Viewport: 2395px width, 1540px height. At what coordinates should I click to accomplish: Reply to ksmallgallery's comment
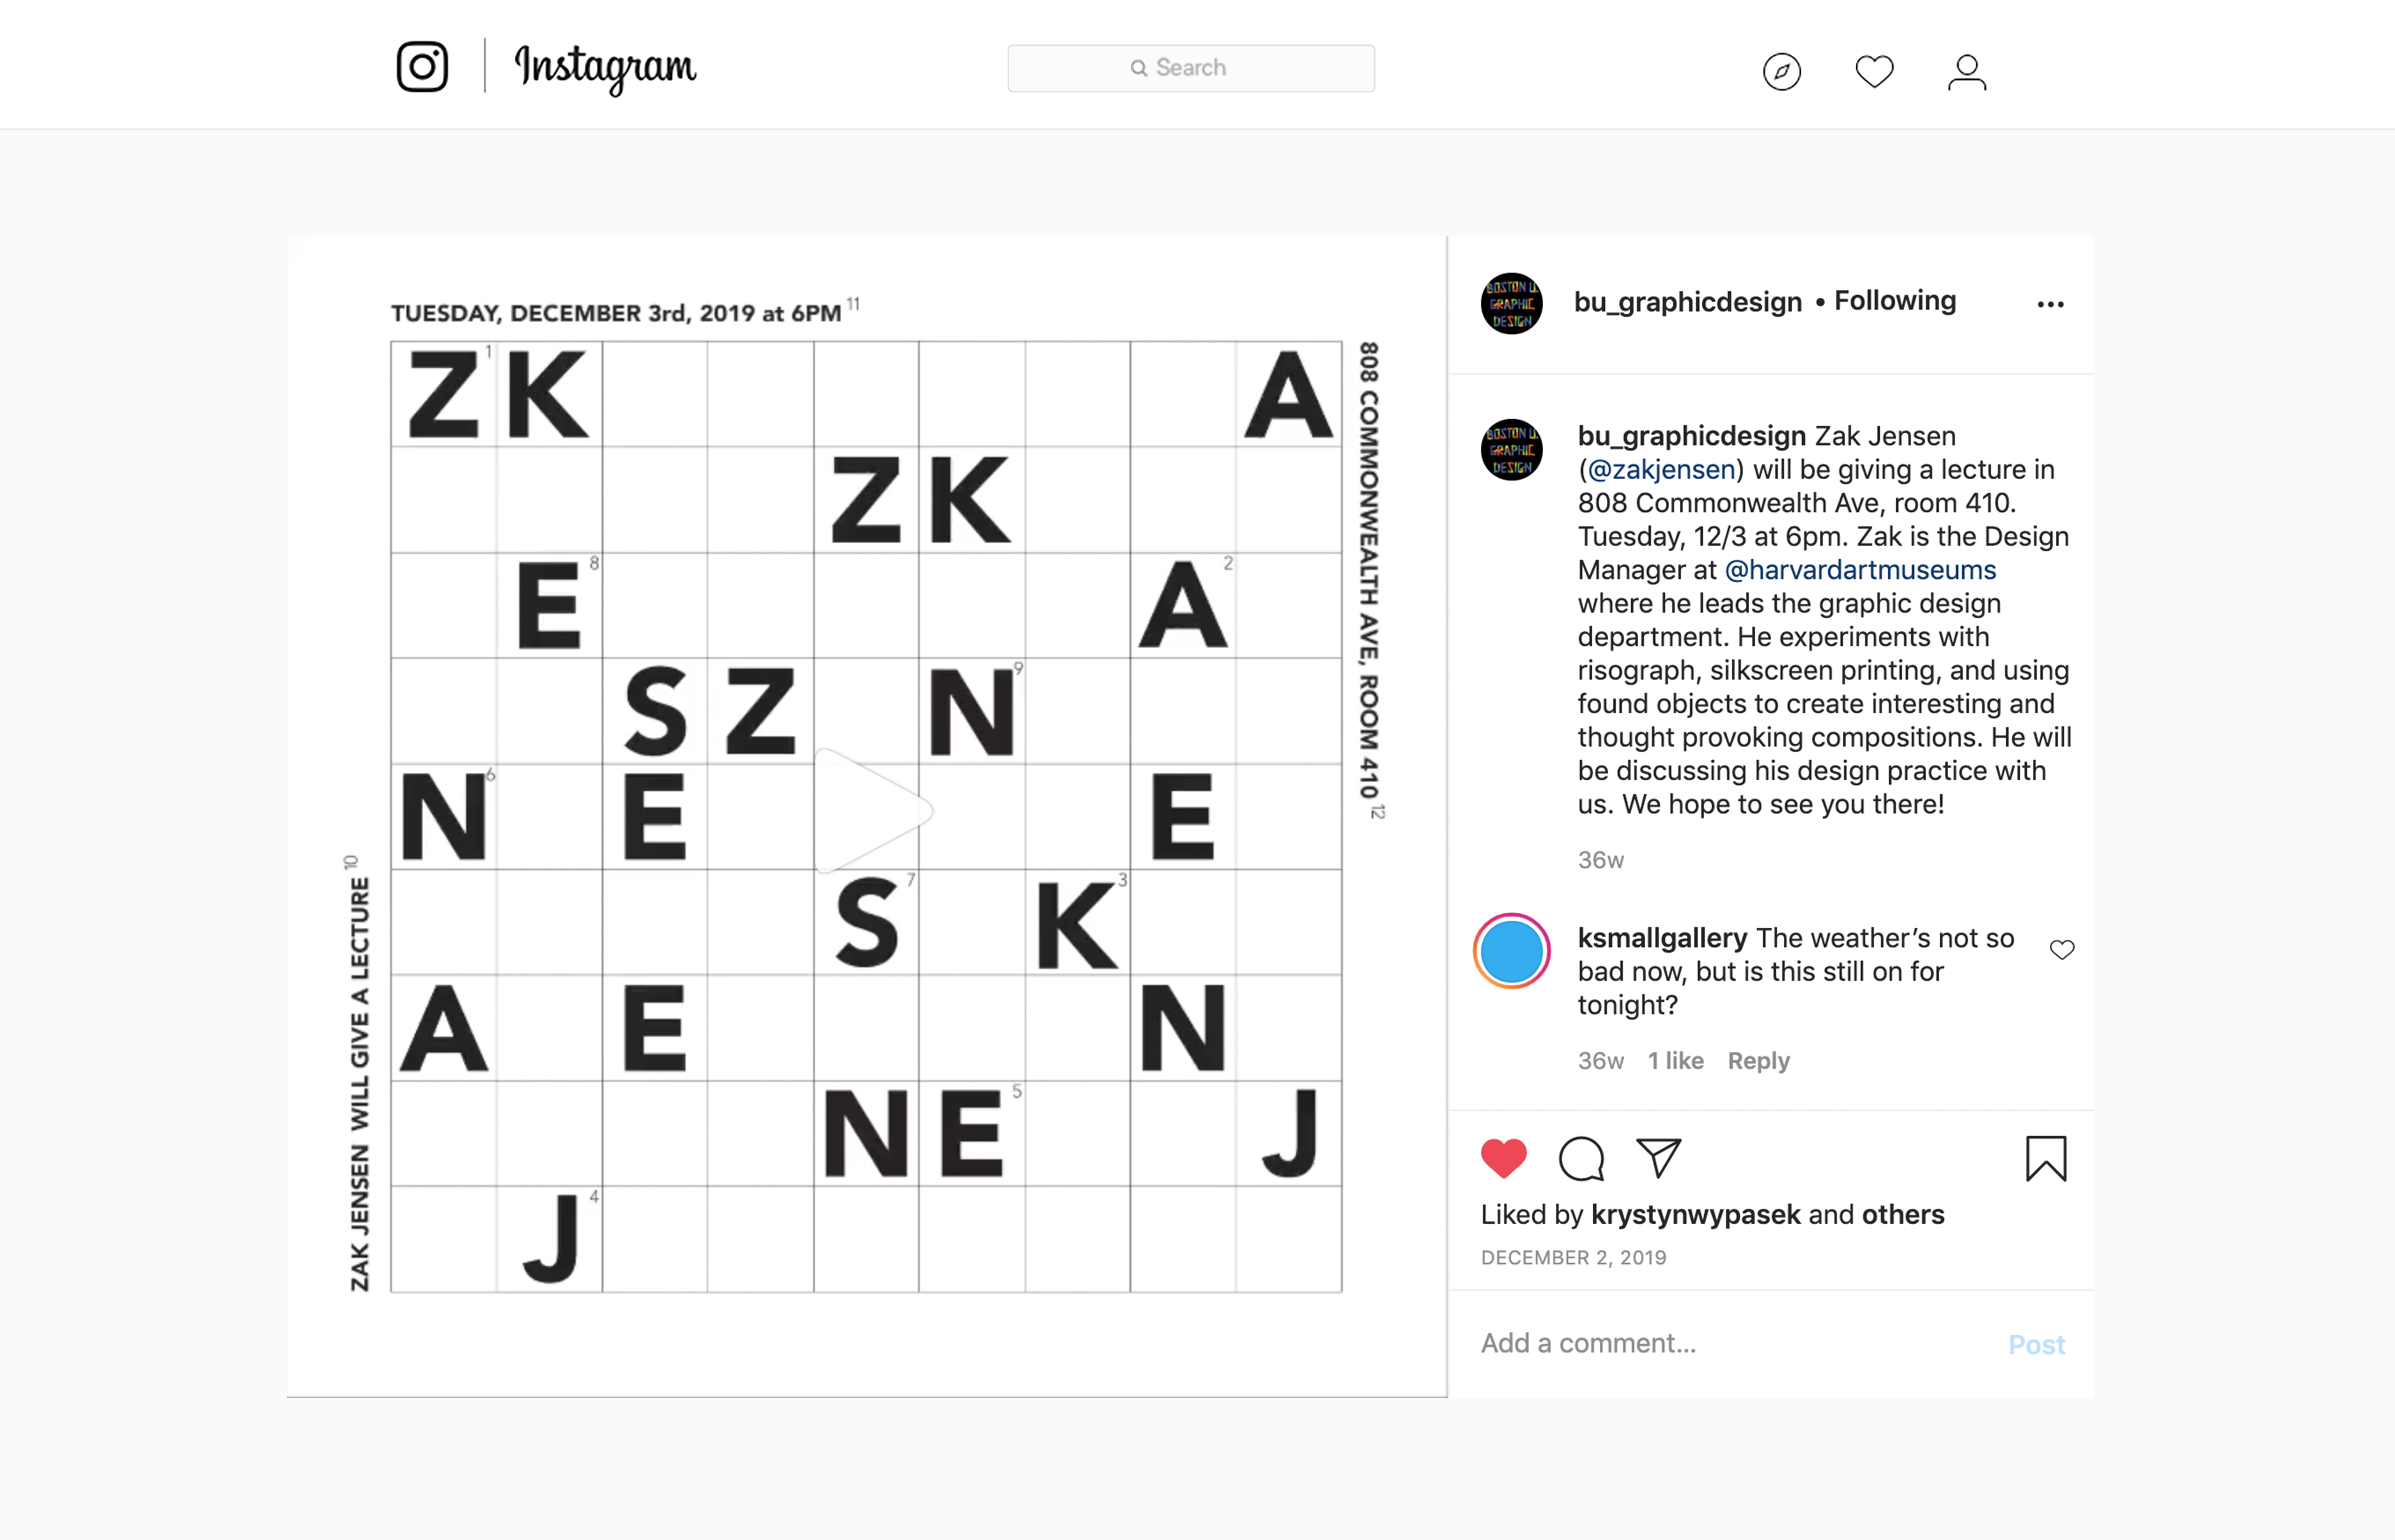pos(1758,1061)
